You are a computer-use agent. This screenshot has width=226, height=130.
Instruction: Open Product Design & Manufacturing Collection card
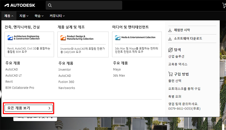pos(83,44)
